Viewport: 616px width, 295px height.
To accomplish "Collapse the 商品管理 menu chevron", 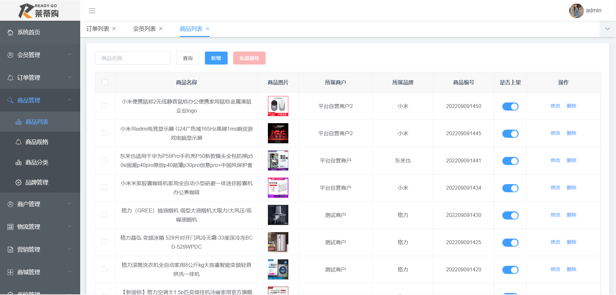I will click(x=69, y=100).
